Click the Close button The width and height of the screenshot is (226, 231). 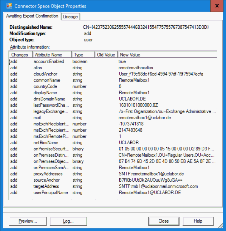[164, 221]
